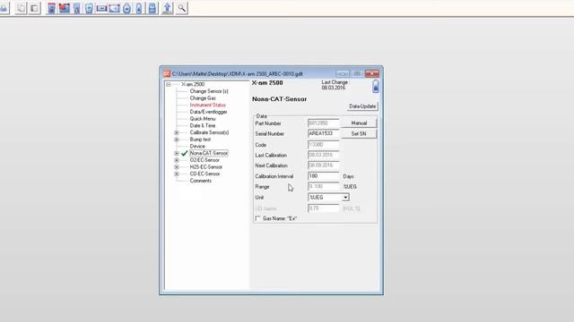Collapse the X-am 2500 root tree node
Viewport: 574px width, 322px height.
pyautogui.click(x=169, y=84)
